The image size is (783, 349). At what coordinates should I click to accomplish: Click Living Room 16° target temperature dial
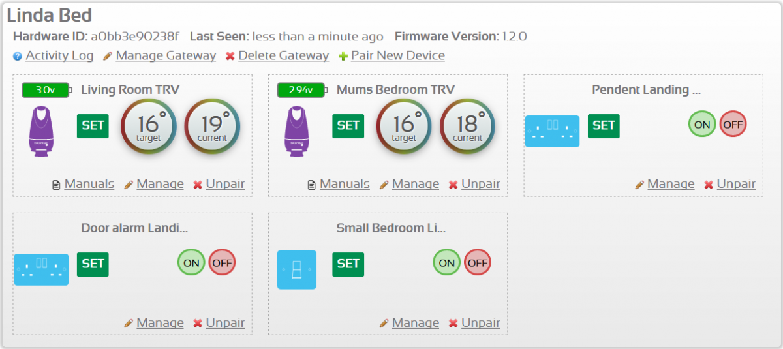149,127
